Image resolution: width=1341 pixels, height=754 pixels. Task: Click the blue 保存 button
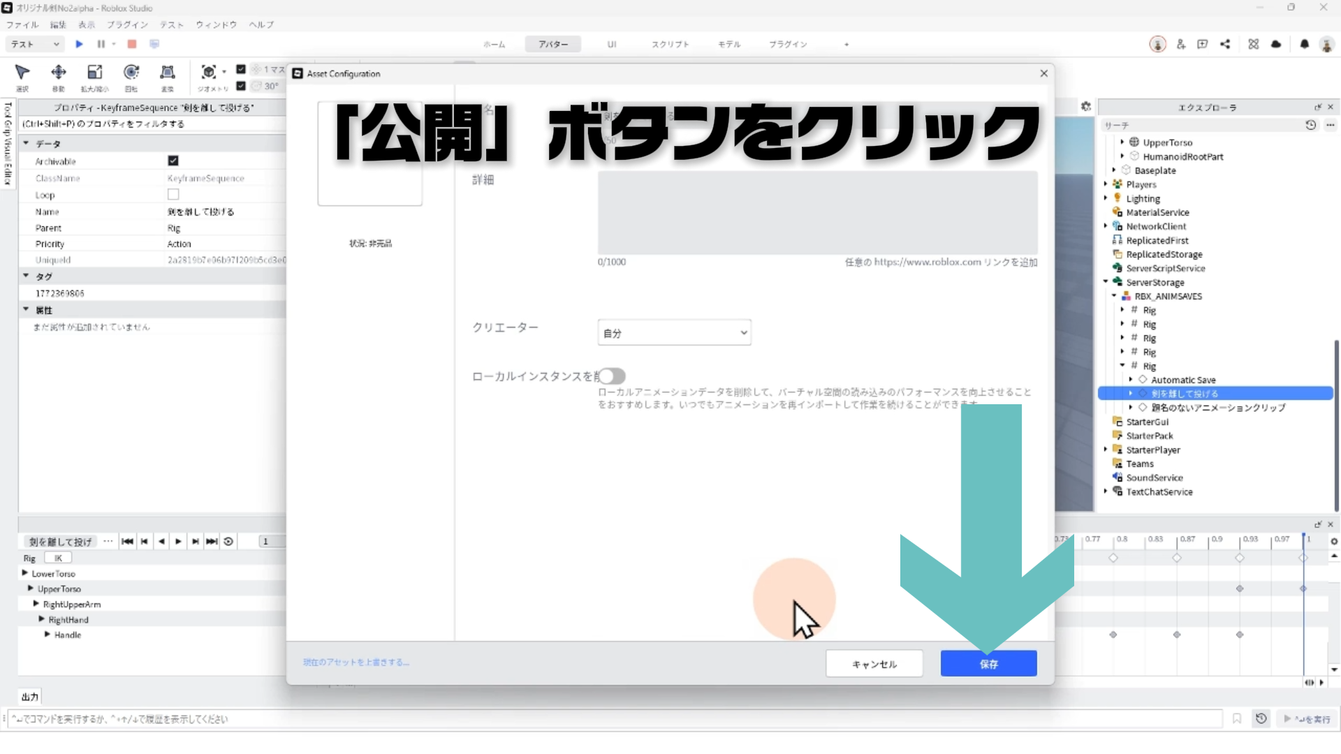coord(988,663)
